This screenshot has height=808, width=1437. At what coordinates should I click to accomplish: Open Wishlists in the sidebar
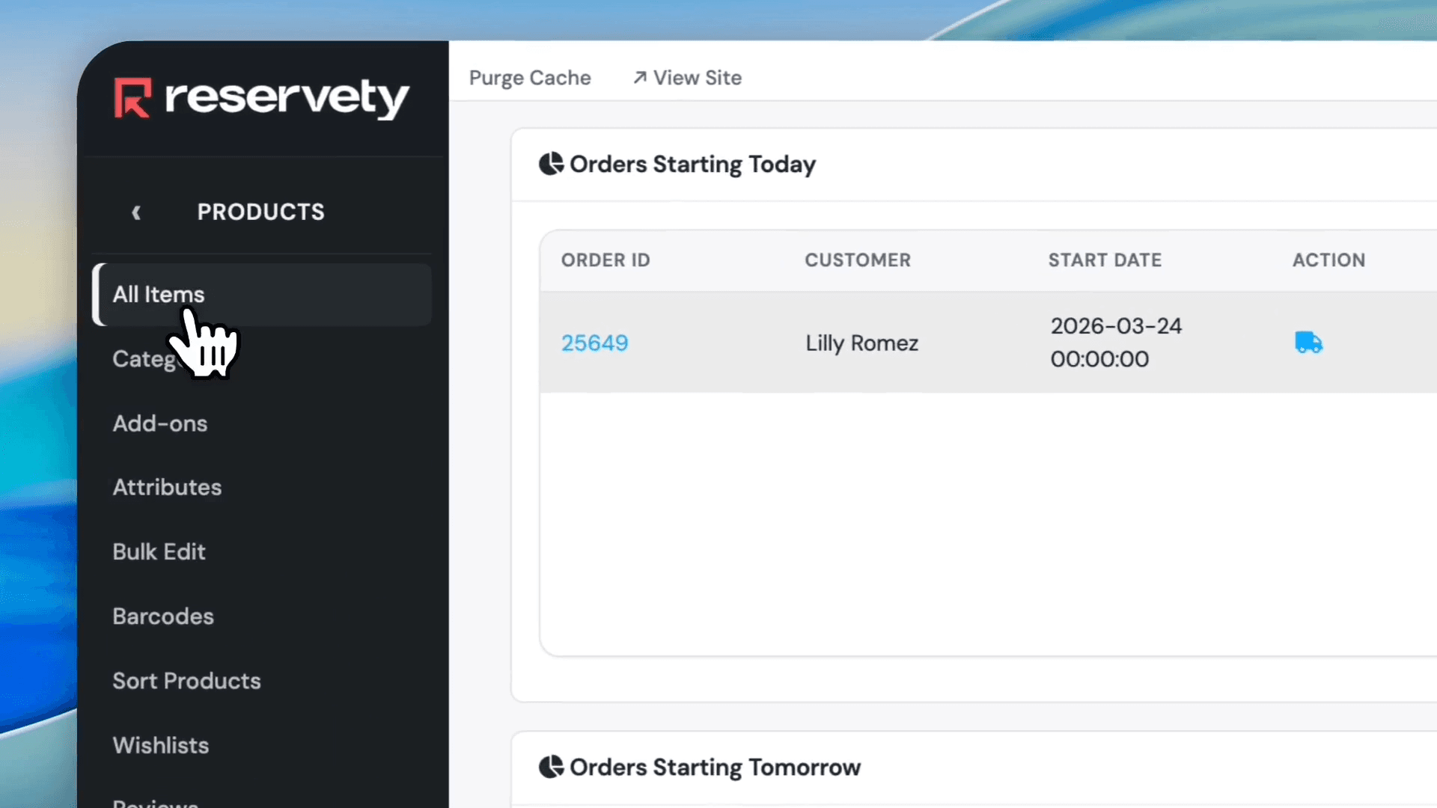(161, 745)
